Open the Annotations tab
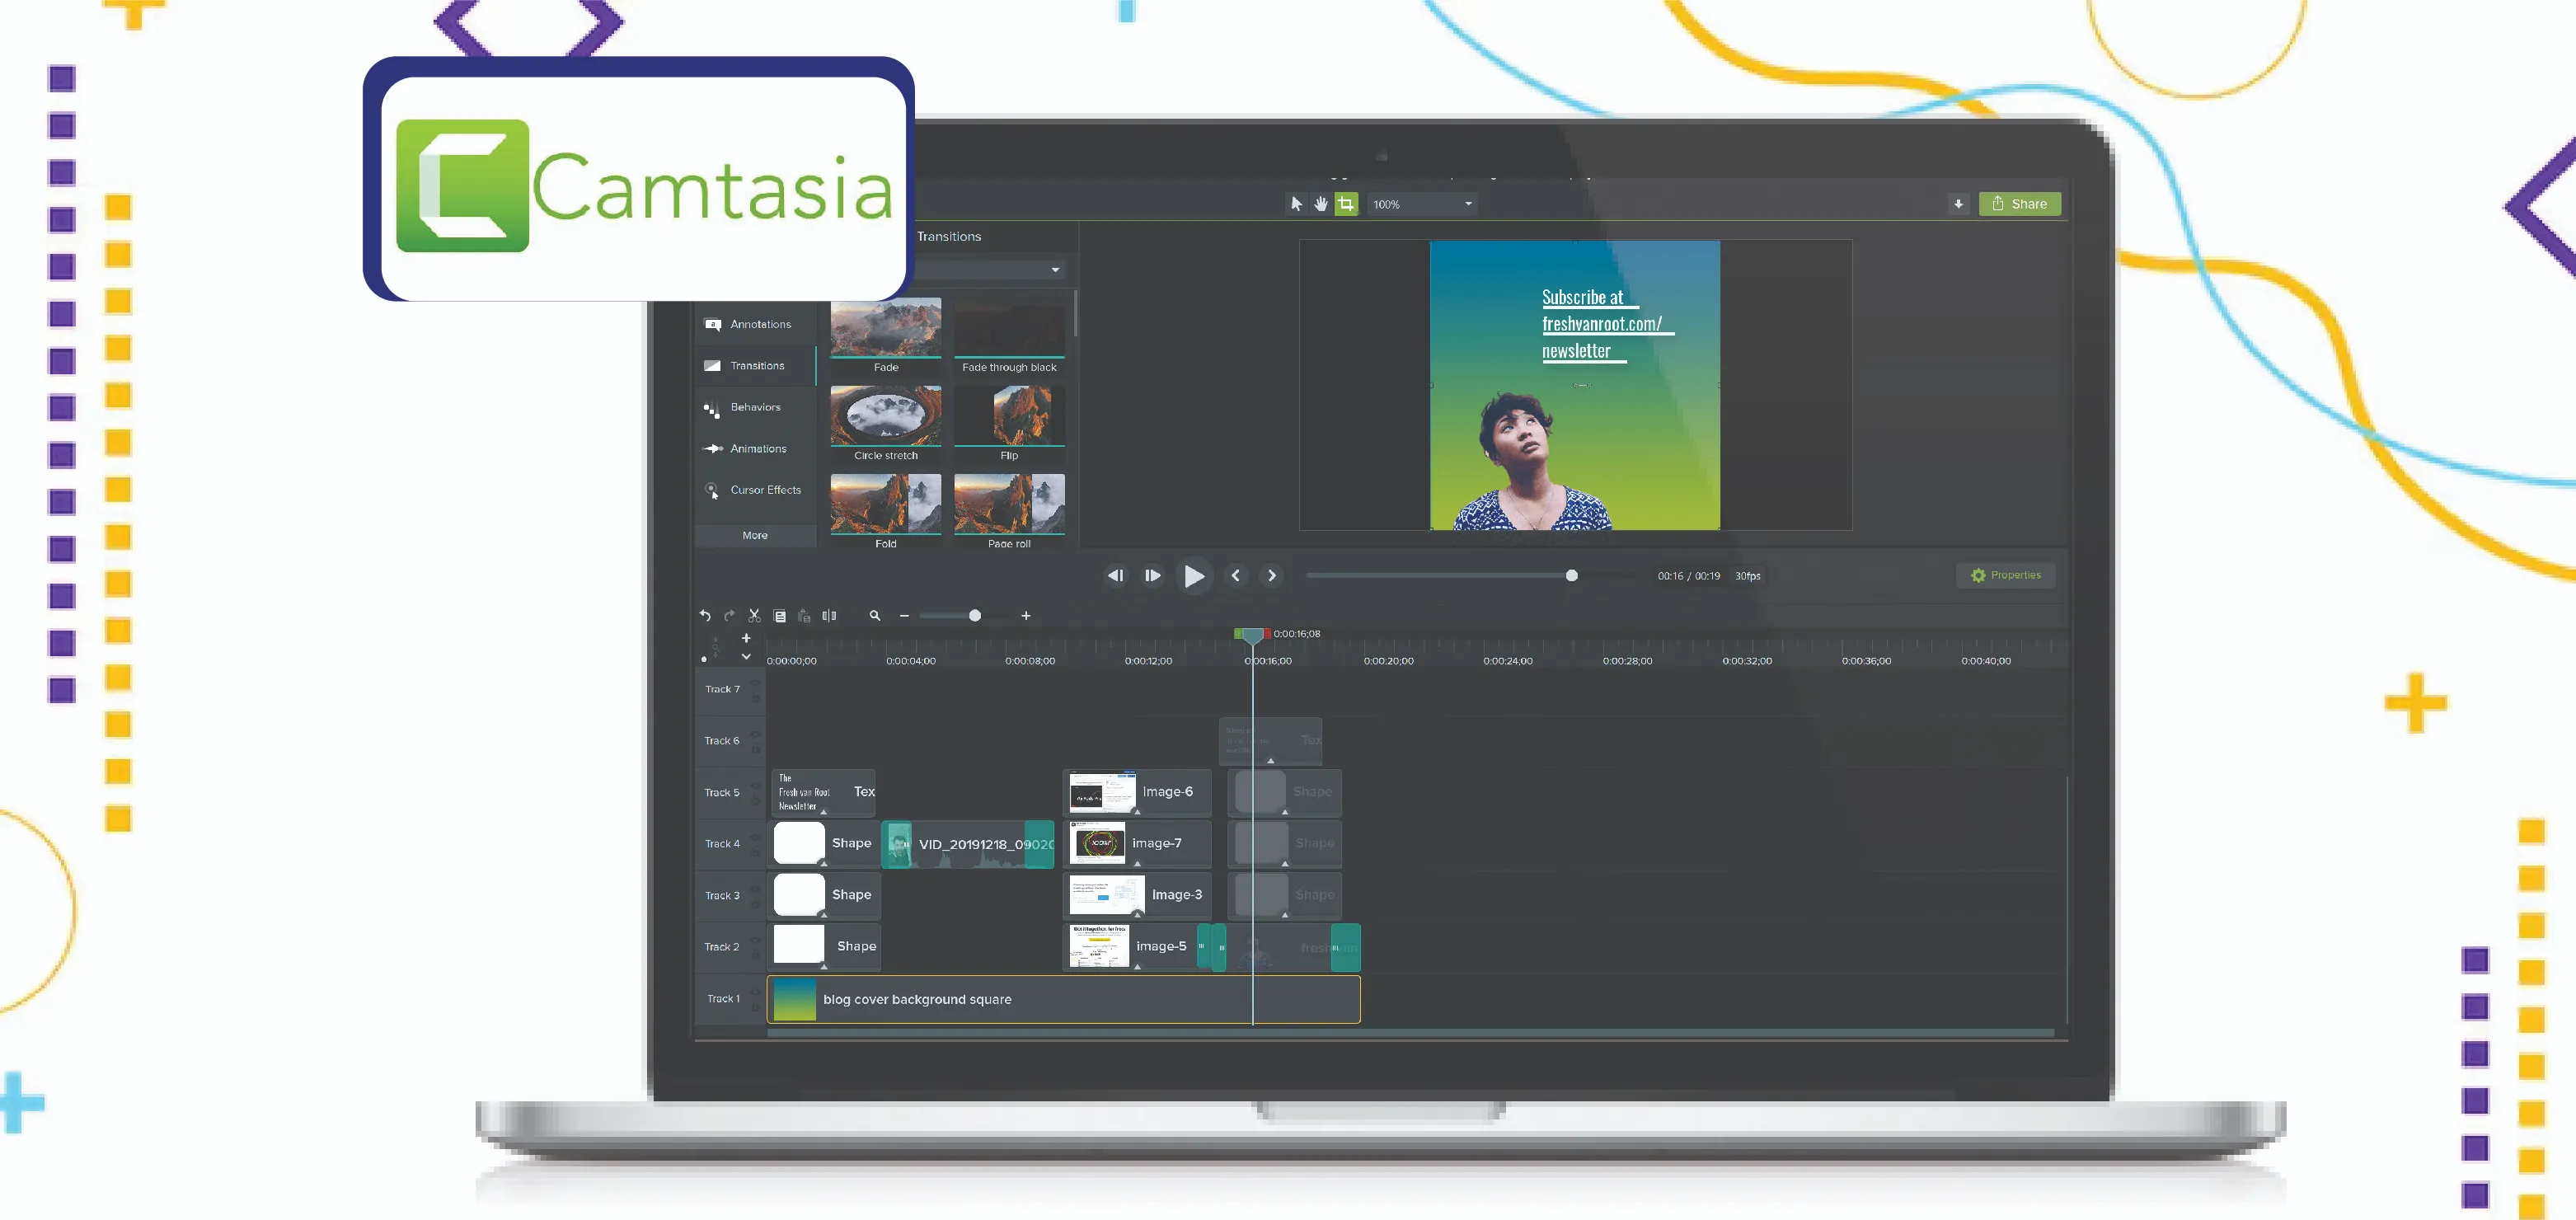2576x1220 pixels. pos(756,325)
